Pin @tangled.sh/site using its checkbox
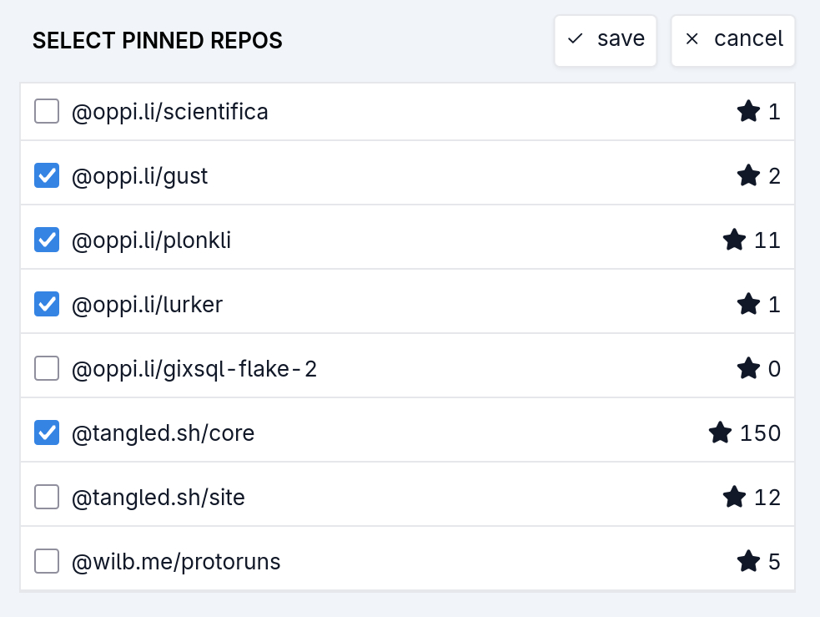This screenshot has height=617, width=820. (x=47, y=498)
